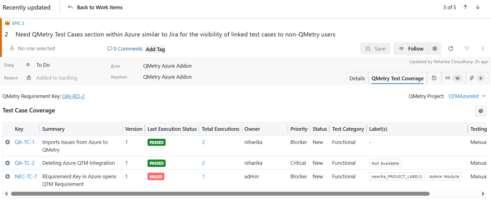Click the scrollbar left arrow of the table
This screenshot has width=491, height=200.
(6, 194)
